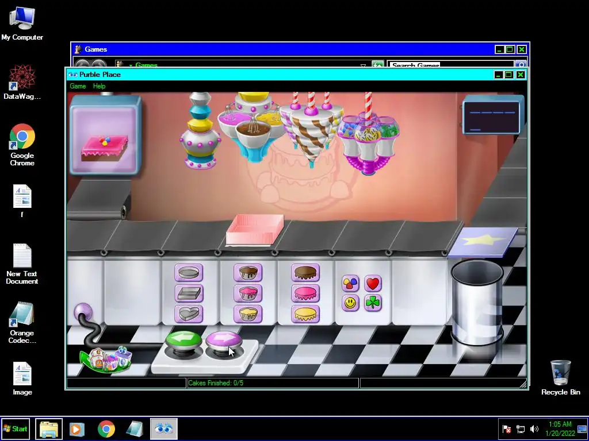
Task: Open the New Text Document file
Action: [x=22, y=264]
